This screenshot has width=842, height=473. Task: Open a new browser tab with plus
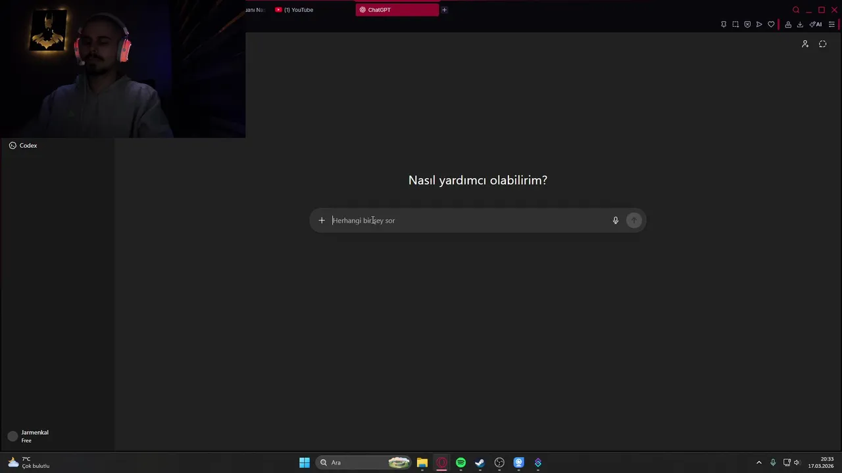point(444,10)
